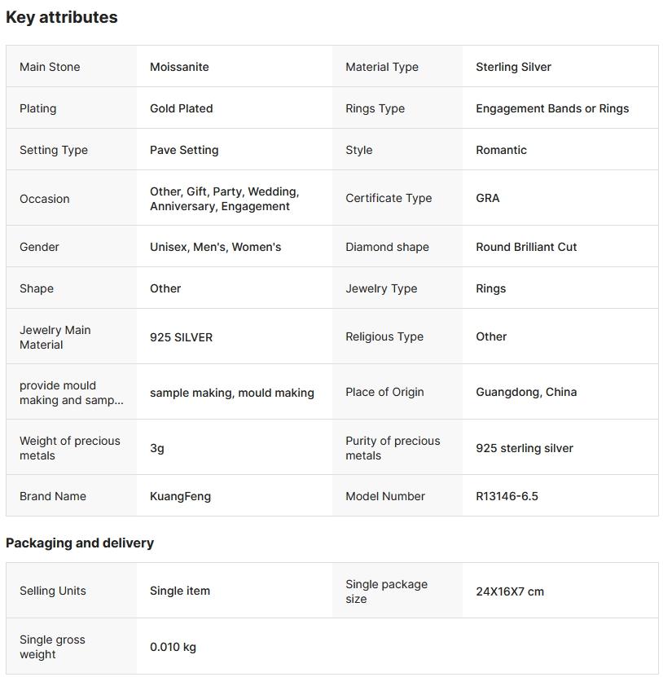Viewport: 663px width, 677px height.
Task: Select the Guangdong, China origin value
Action: pos(526,392)
